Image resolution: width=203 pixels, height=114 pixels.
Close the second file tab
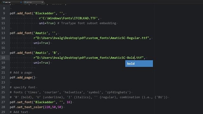click(x=42, y=2)
